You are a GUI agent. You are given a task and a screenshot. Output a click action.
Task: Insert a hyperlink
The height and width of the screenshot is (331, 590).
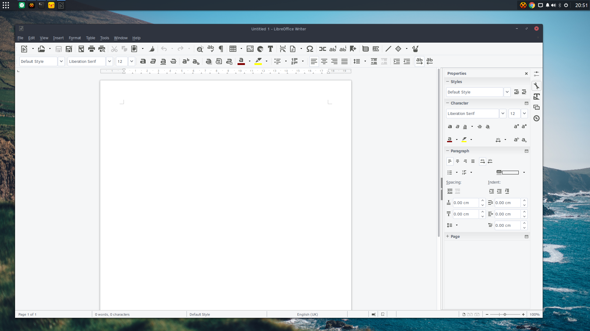pos(322,49)
